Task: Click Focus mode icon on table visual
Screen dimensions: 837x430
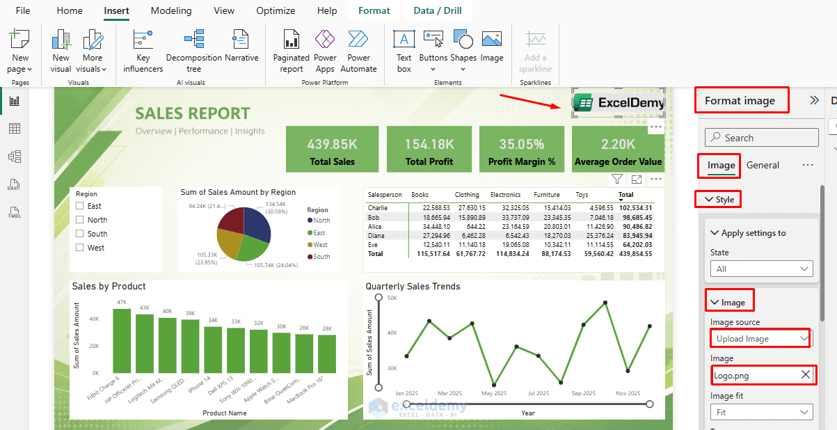Action: [637, 180]
